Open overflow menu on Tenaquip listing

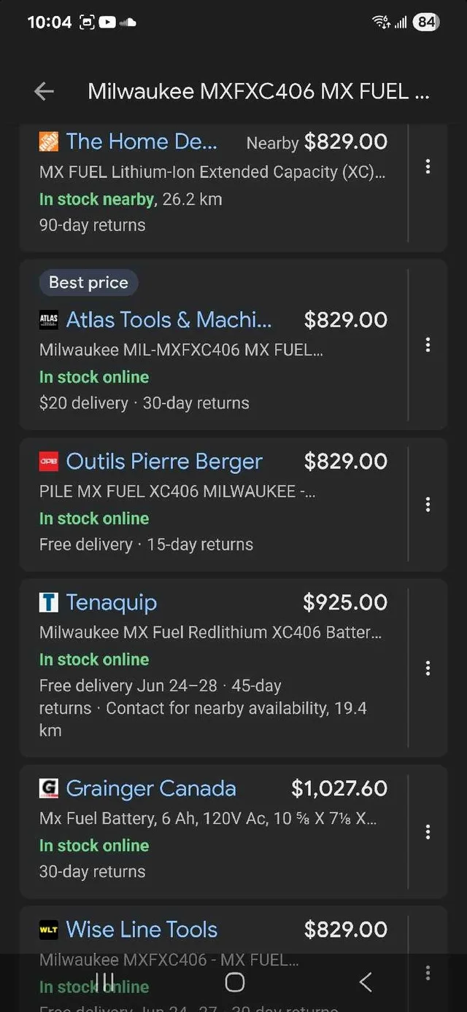click(428, 667)
